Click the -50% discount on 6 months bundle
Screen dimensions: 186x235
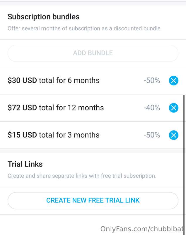coord(152,80)
